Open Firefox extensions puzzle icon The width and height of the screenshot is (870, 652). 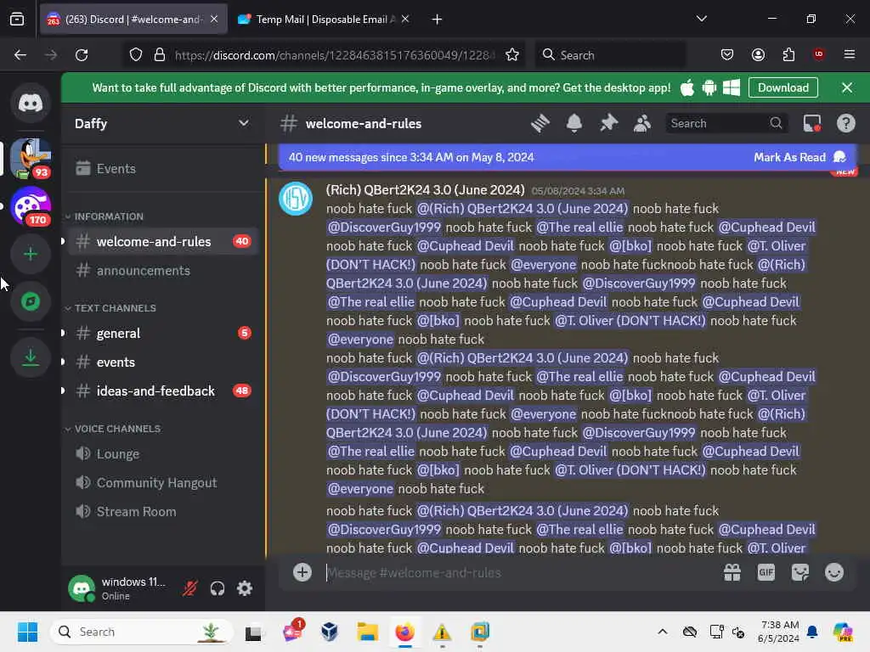[788, 54]
